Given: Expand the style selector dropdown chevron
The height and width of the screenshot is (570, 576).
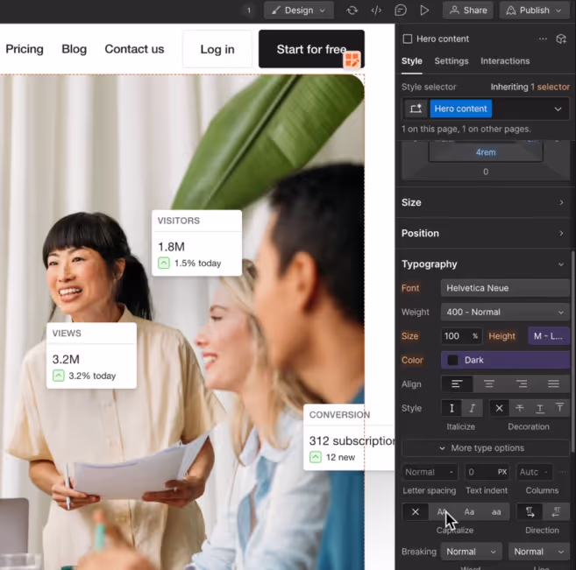Looking at the screenshot, I should [558, 109].
